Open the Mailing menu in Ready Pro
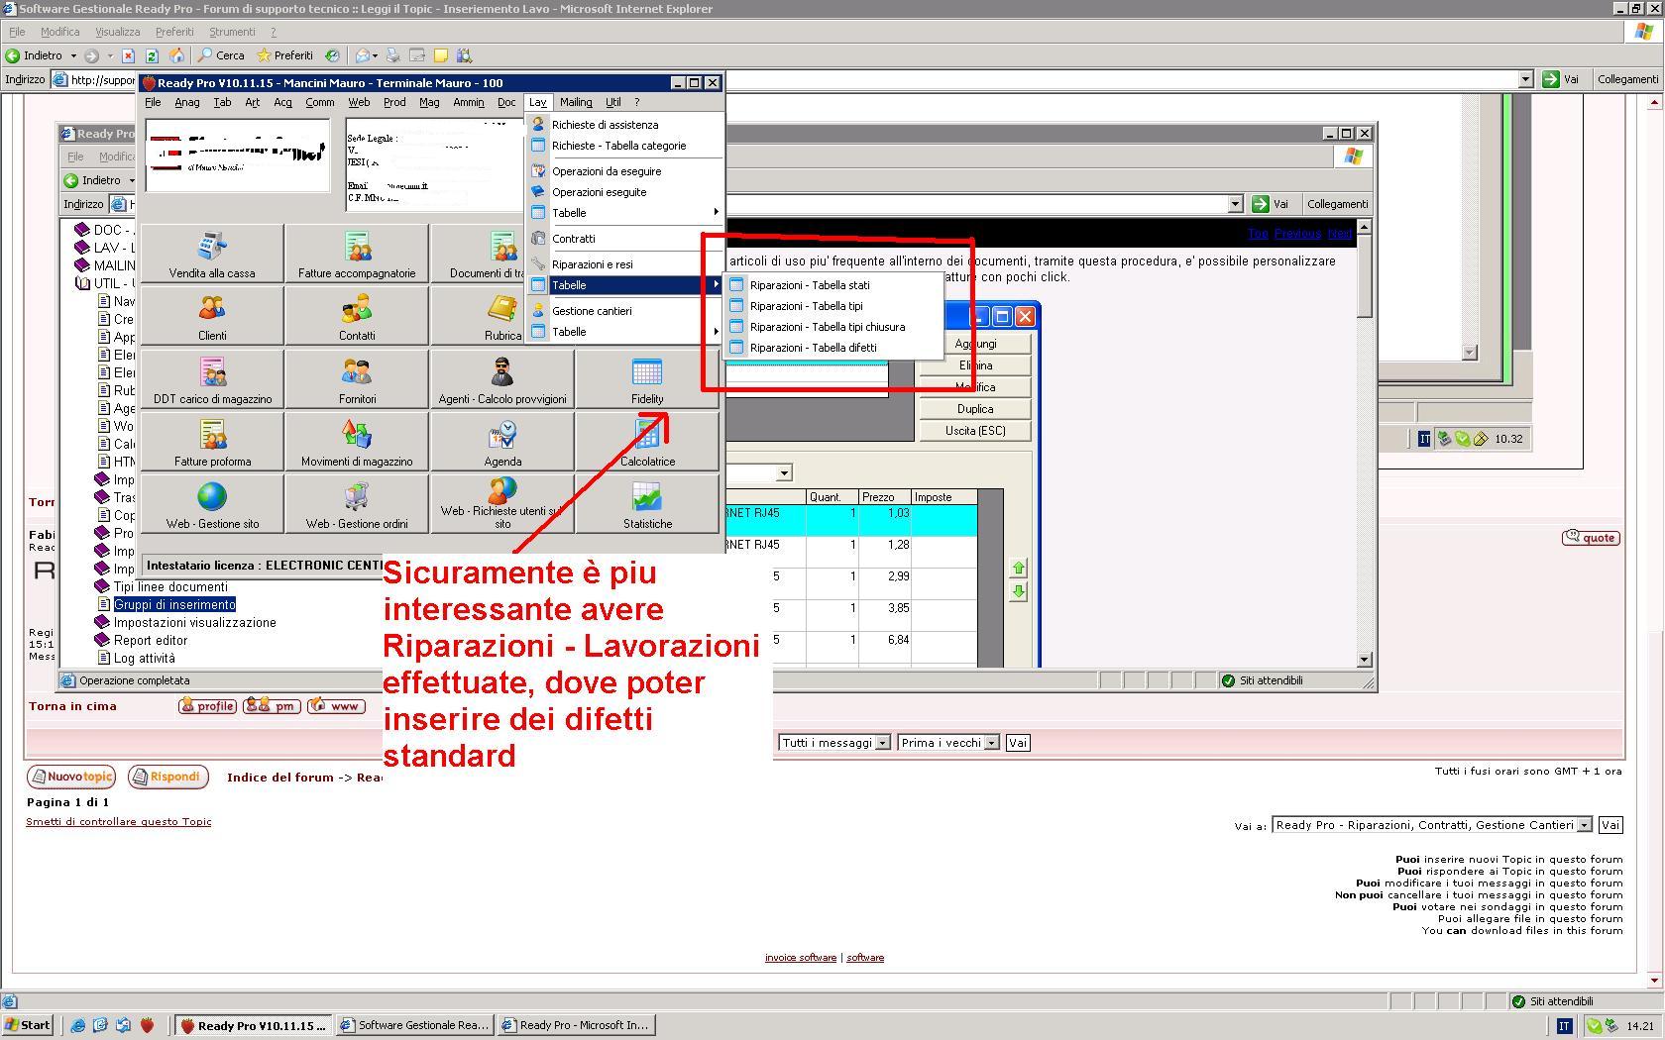Image resolution: width=1665 pixels, height=1040 pixels. 576,102
